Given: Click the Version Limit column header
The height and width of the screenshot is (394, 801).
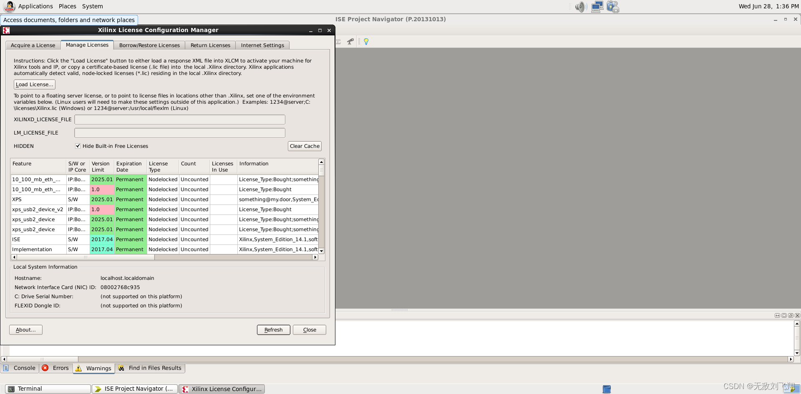Looking at the screenshot, I should pos(102,166).
